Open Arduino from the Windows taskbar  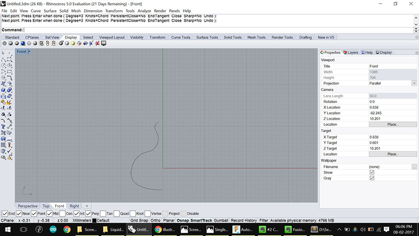53,229
